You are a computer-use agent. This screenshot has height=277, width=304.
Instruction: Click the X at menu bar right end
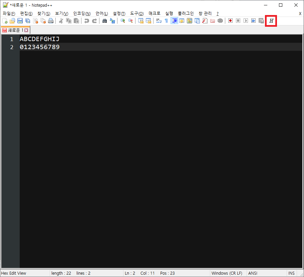[x=300, y=14]
